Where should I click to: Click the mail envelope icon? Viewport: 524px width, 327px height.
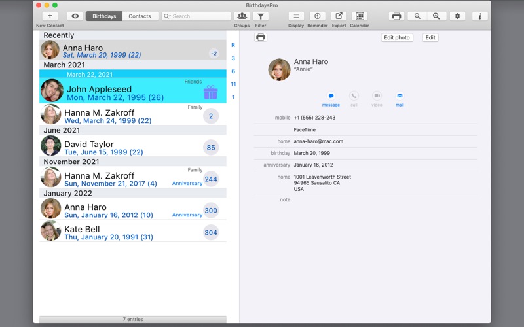coord(400,96)
